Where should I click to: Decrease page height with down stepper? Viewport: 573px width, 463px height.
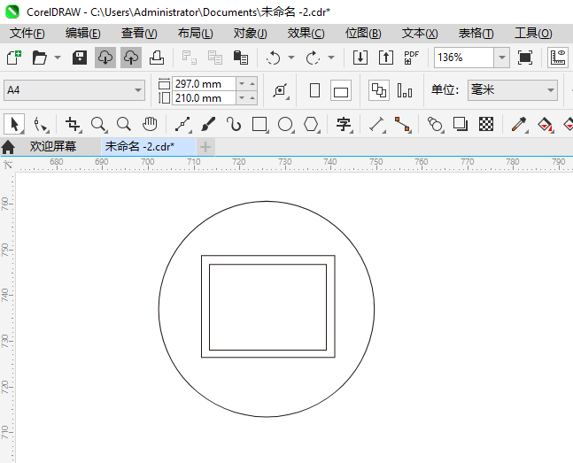242,98
